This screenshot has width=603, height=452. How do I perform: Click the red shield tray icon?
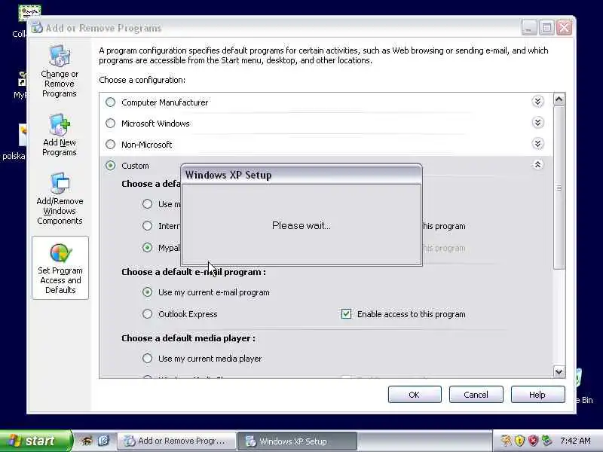pyautogui.click(x=533, y=441)
